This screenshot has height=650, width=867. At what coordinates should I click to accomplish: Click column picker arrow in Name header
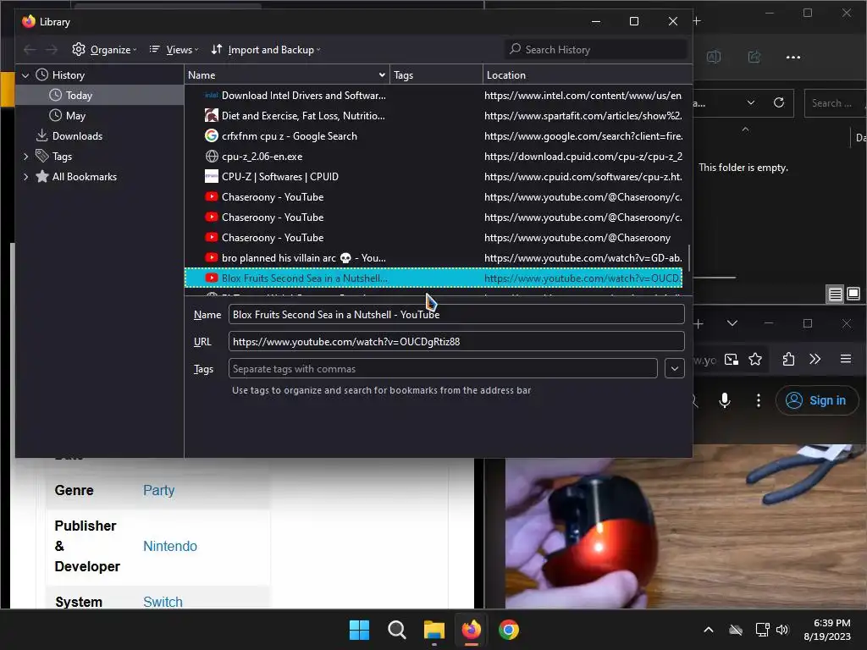382,75
